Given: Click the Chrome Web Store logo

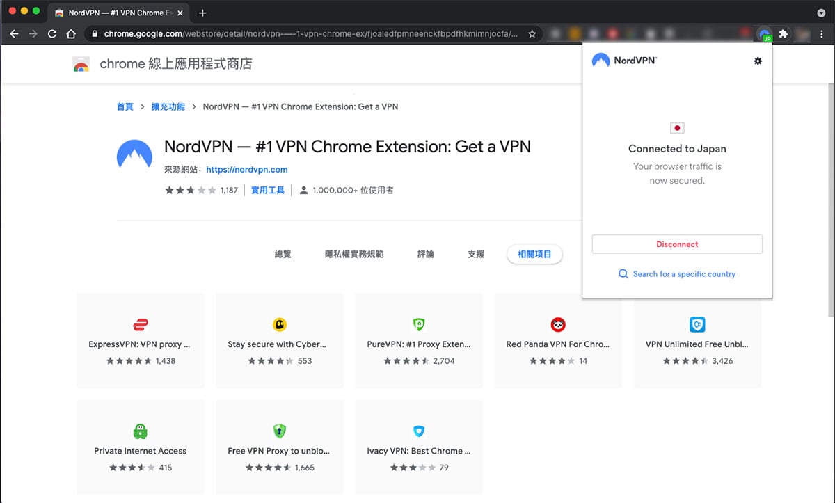Looking at the screenshot, I should click(81, 65).
